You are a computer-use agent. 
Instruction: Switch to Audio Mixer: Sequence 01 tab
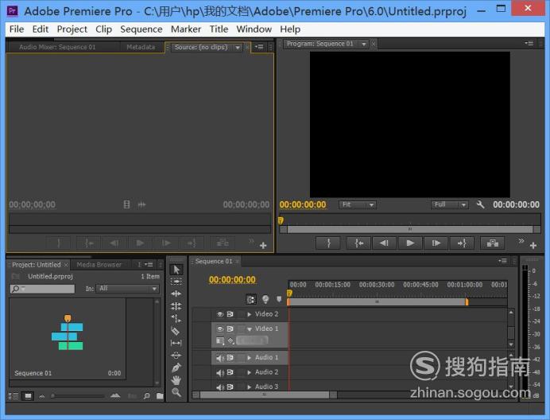click(57, 47)
